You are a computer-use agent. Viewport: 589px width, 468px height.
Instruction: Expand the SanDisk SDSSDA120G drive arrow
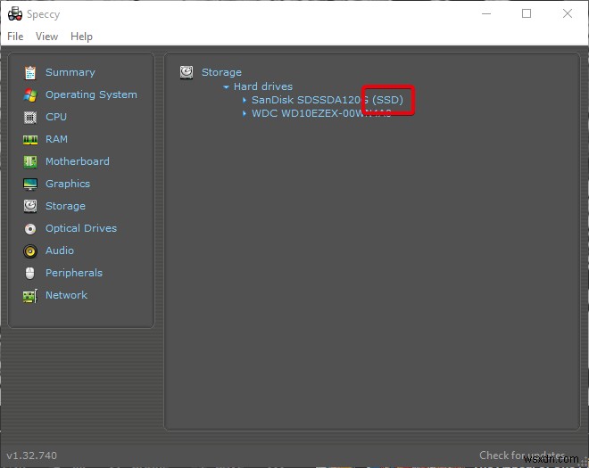(x=245, y=100)
